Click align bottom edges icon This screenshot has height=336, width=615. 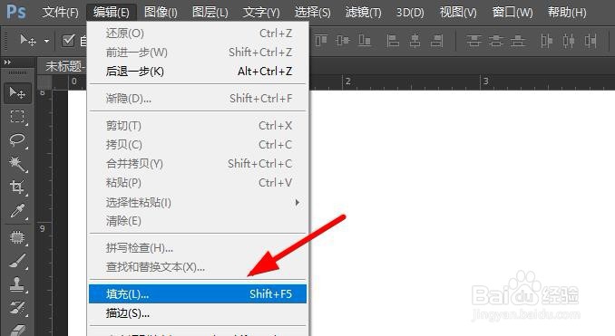(365, 41)
